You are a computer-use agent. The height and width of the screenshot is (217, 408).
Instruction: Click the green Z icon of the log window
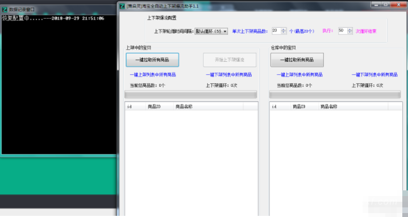coord(5,10)
